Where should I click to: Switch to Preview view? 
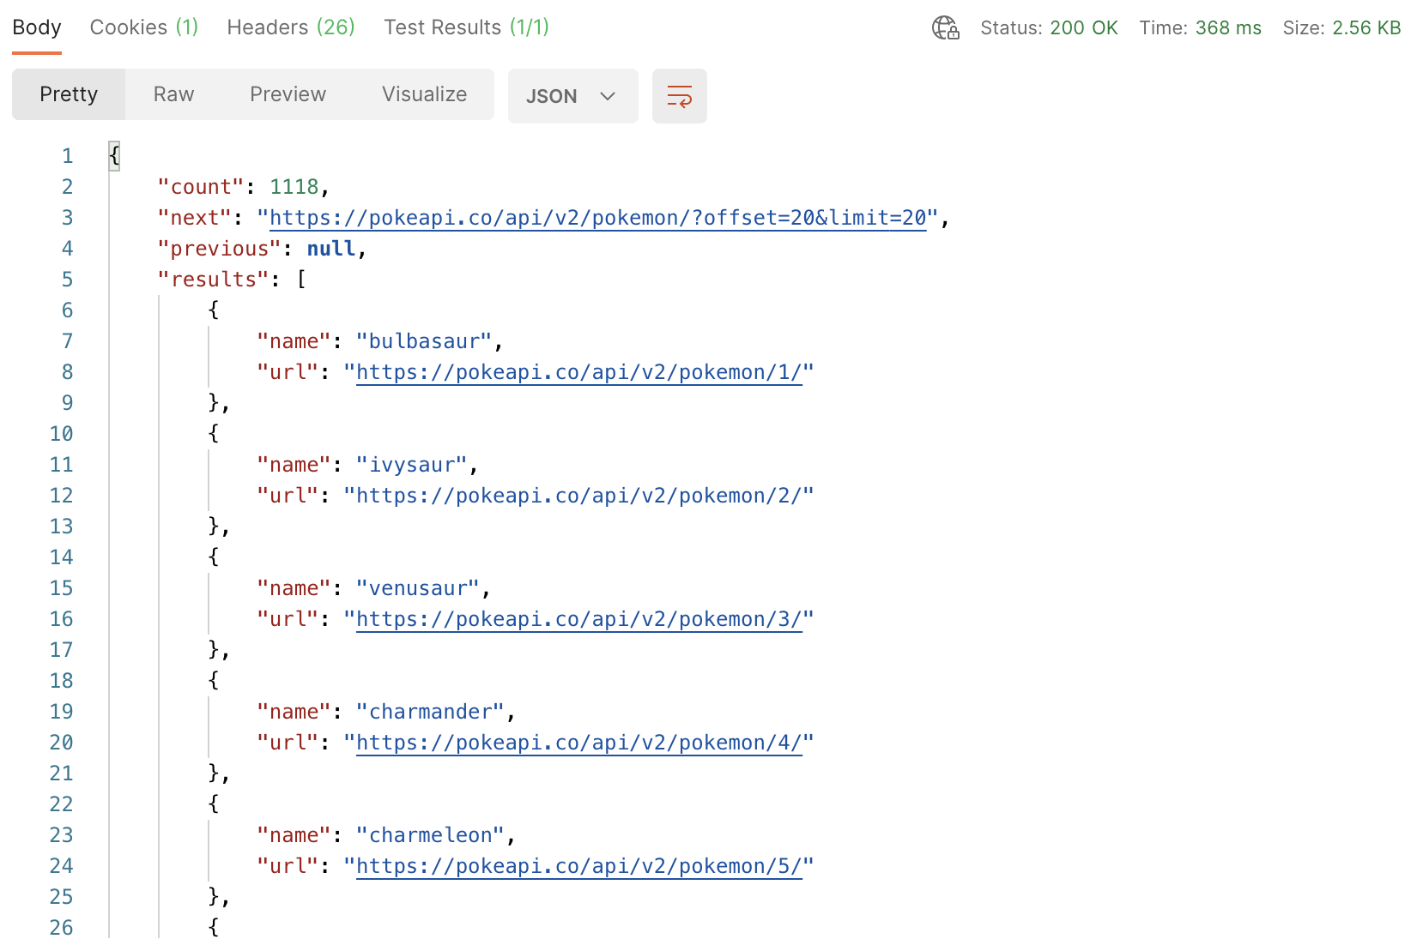pyautogui.click(x=288, y=94)
